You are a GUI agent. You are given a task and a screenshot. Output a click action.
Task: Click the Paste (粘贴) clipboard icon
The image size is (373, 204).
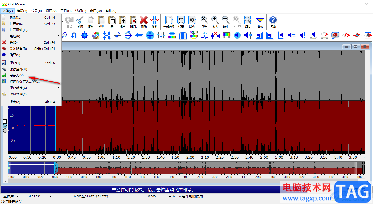(101, 22)
